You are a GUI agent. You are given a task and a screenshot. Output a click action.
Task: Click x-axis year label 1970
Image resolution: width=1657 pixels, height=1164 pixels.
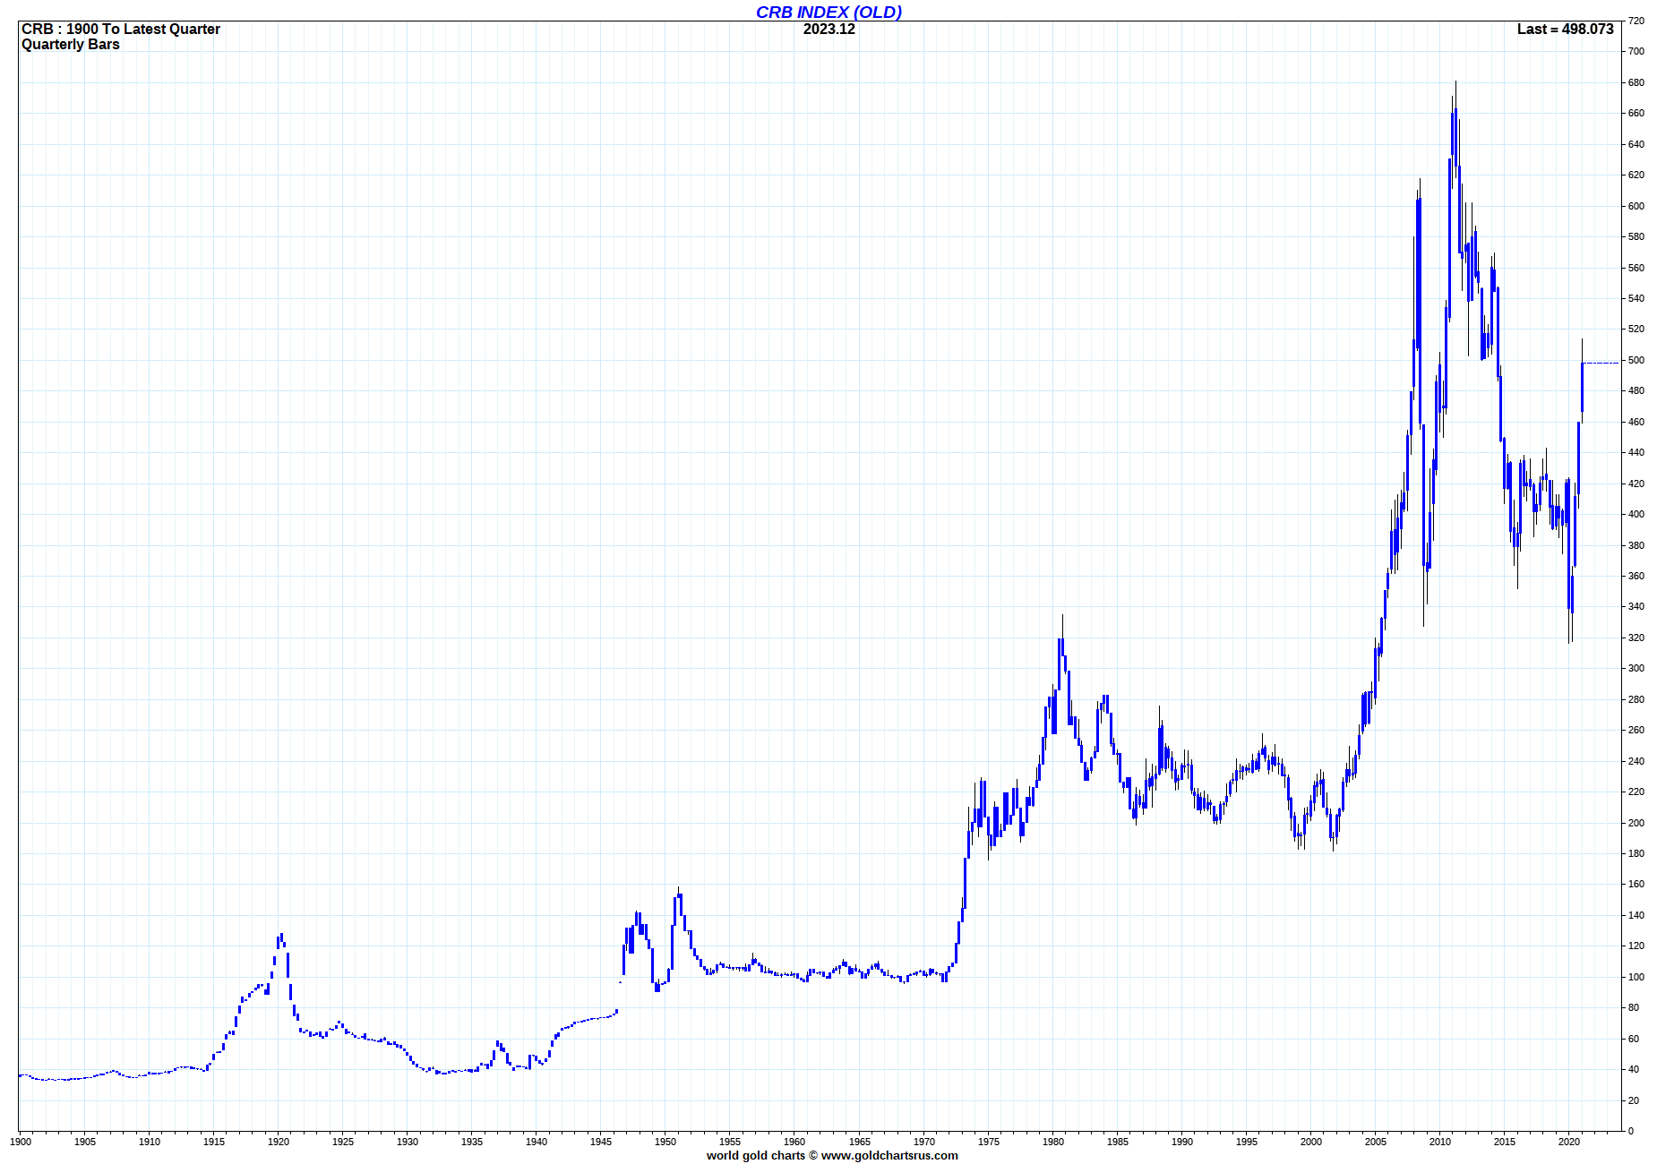tap(924, 1141)
